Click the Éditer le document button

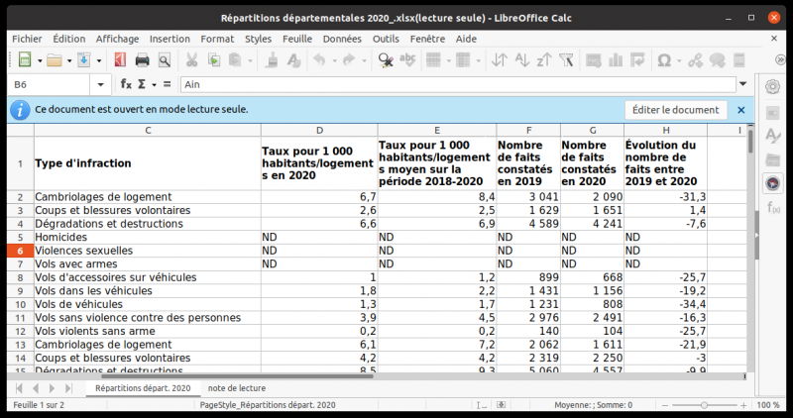coord(674,110)
